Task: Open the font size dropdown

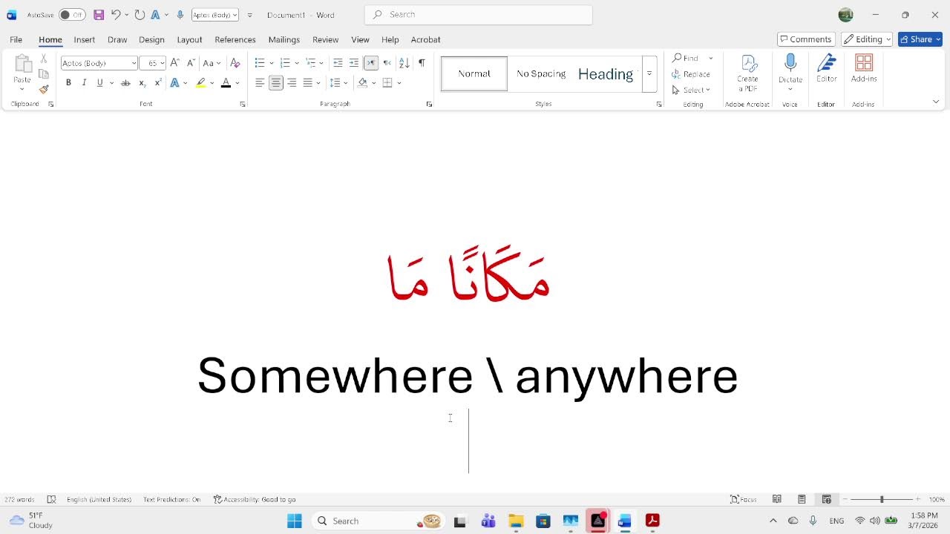Action: [x=162, y=63]
